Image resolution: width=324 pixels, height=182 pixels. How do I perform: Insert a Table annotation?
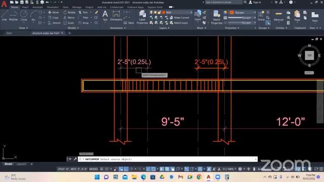click(x=129, y=23)
